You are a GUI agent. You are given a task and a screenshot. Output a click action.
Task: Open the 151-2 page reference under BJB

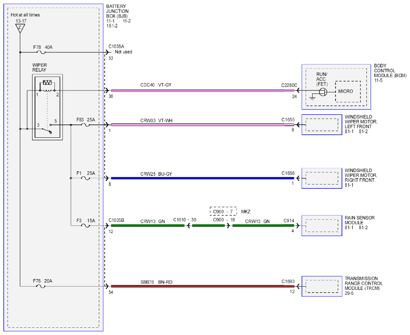pyautogui.click(x=112, y=26)
